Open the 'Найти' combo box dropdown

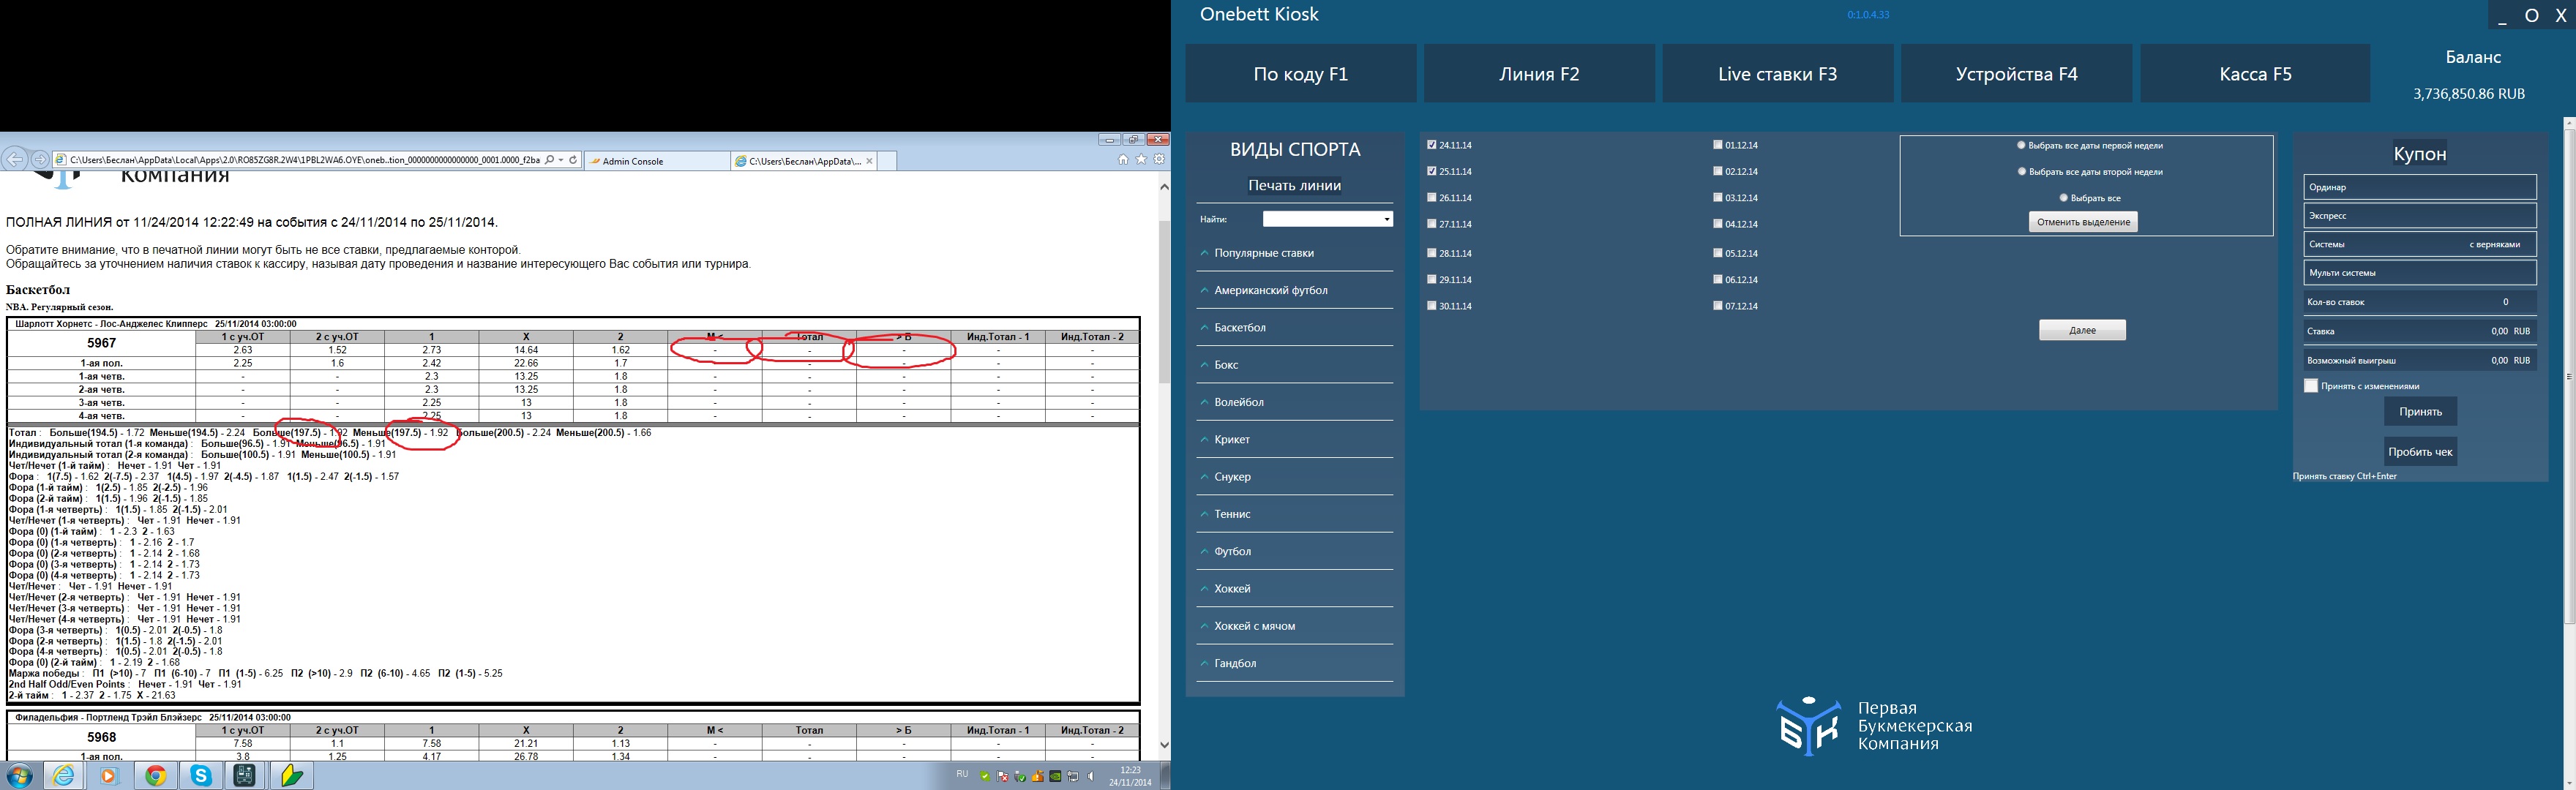(x=1386, y=219)
